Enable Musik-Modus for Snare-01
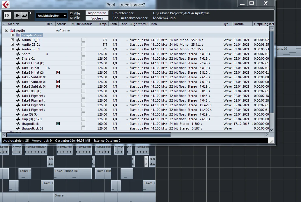301x202 pixels. pyautogui.click(x=83, y=59)
